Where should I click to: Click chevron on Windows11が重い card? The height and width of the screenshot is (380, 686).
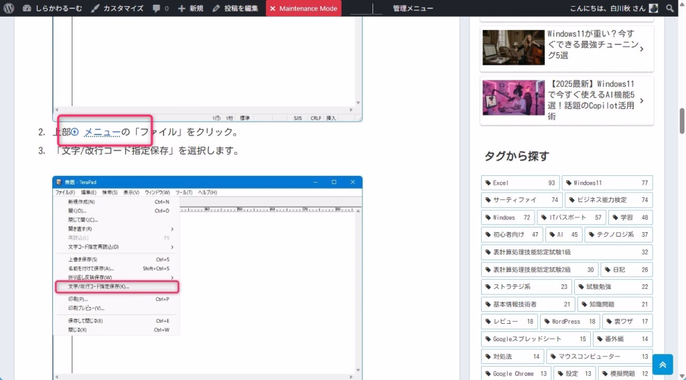click(x=642, y=49)
